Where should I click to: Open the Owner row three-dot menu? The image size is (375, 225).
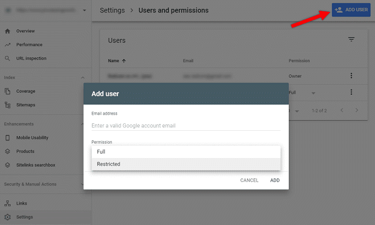click(351, 76)
